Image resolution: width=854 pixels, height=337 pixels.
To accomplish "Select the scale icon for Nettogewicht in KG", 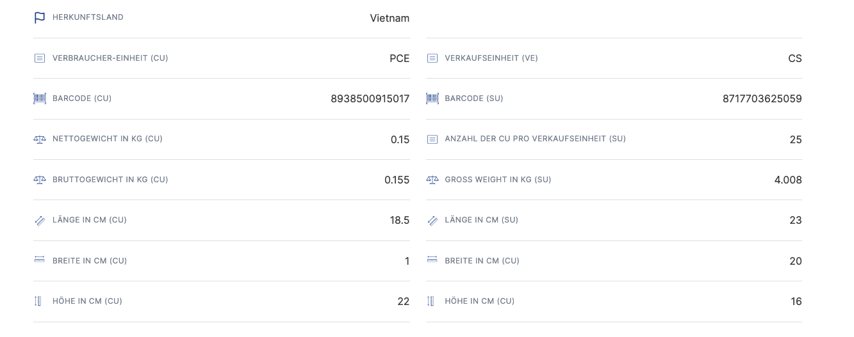I will (40, 139).
